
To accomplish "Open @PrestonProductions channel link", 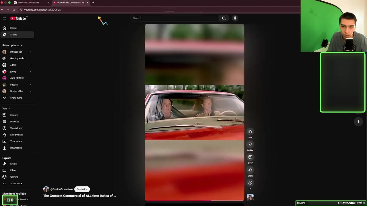I will [x=62, y=189].
